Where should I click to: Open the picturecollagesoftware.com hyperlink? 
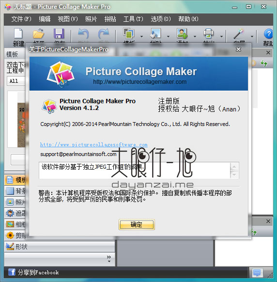pyautogui.click(x=93, y=144)
